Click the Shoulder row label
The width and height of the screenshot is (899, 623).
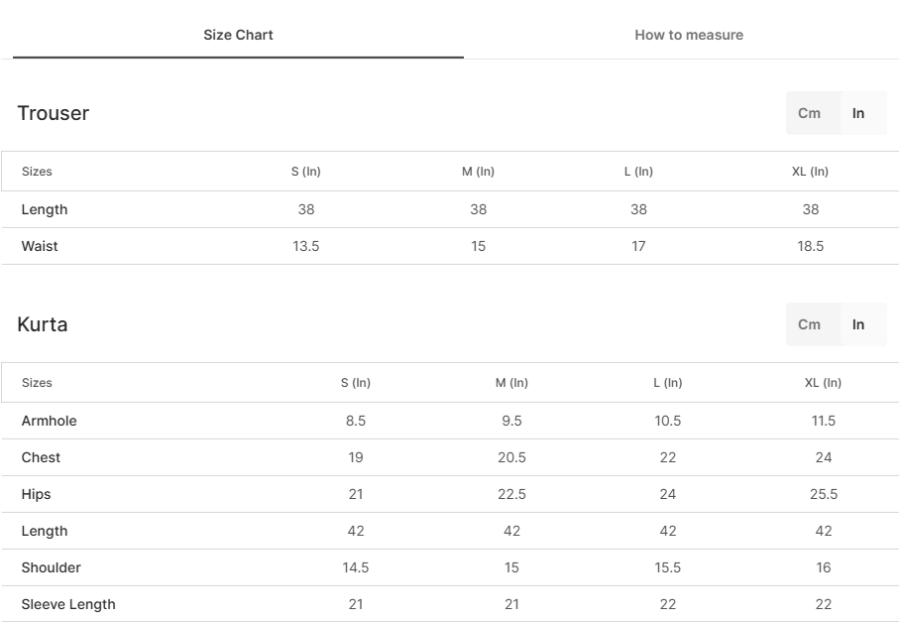click(51, 567)
